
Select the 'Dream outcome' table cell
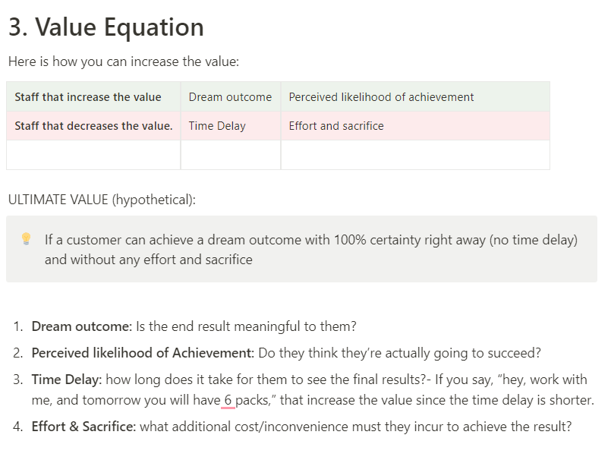(230, 96)
